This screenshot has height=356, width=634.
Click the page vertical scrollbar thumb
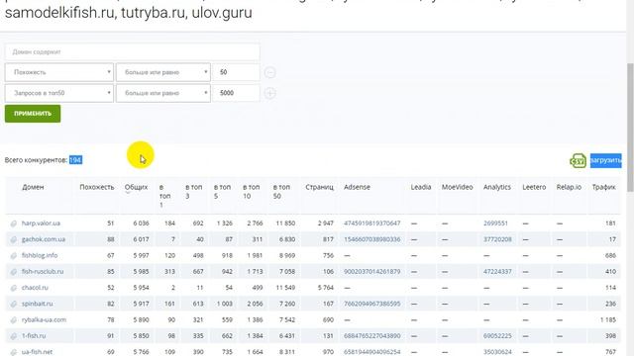click(x=630, y=128)
